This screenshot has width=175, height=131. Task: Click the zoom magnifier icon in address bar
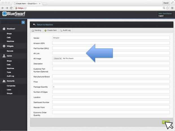(x=164, y=8)
